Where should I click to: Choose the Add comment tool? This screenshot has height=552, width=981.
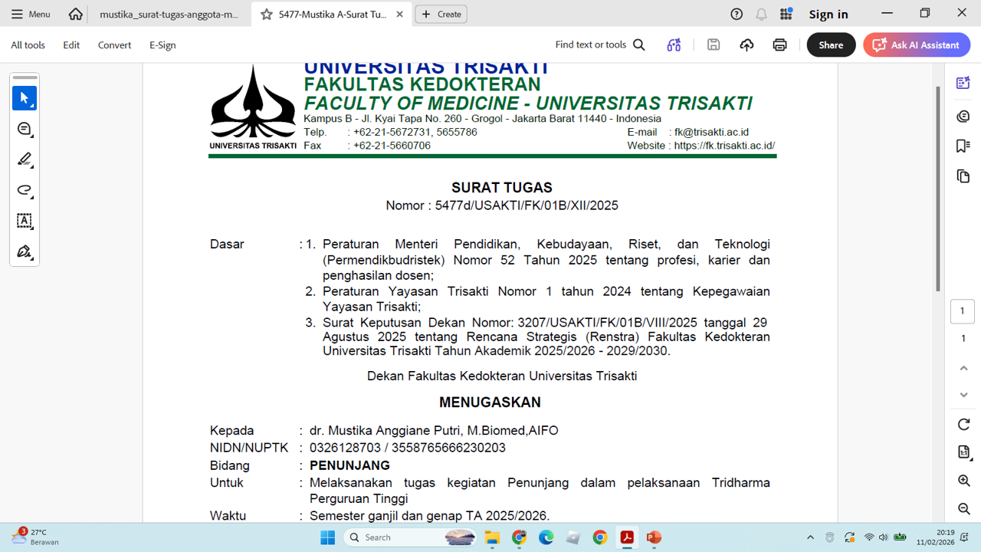coord(25,129)
